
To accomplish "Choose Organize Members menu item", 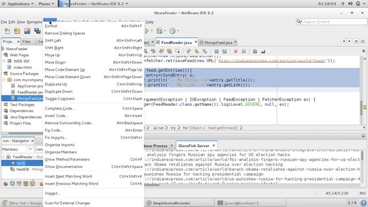I will tap(94, 152).
